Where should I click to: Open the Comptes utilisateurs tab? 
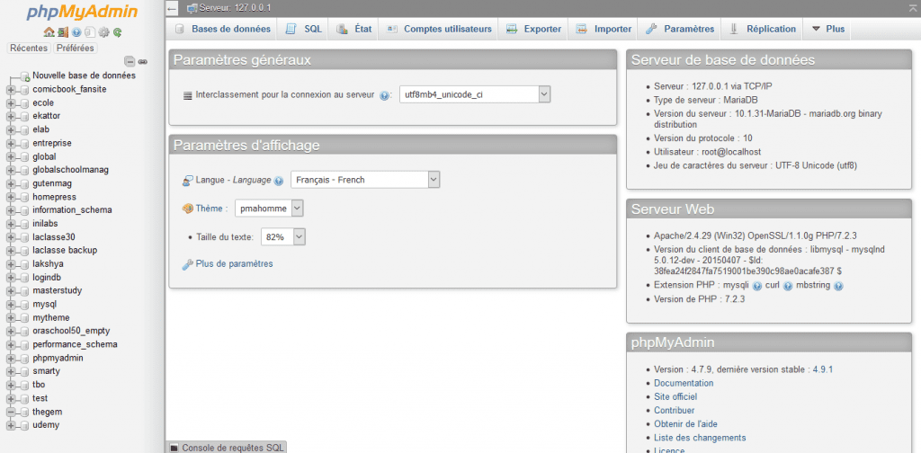point(439,29)
